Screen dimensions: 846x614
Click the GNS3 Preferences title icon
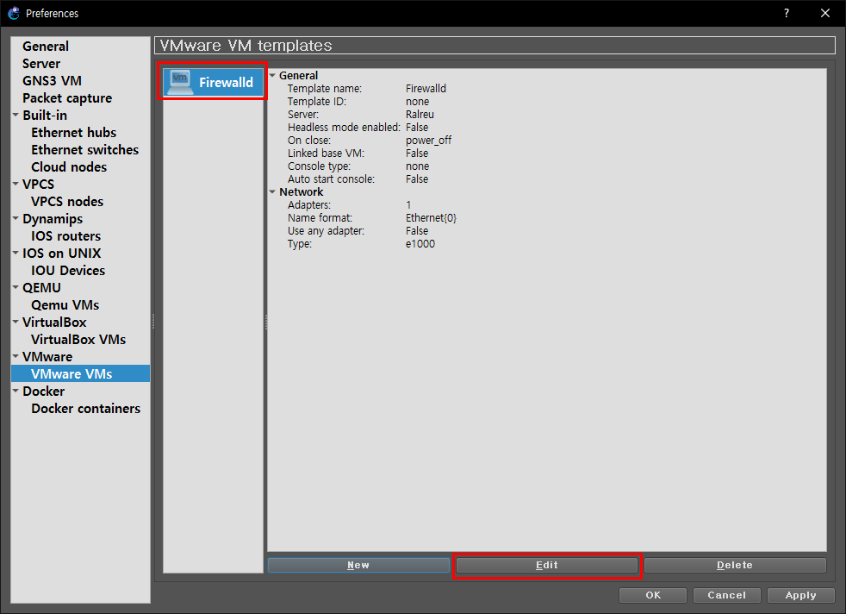[13, 13]
